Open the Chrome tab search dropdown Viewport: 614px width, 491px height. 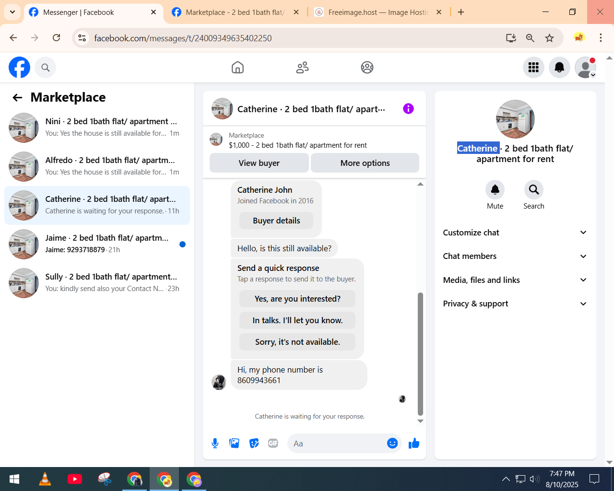[12, 12]
